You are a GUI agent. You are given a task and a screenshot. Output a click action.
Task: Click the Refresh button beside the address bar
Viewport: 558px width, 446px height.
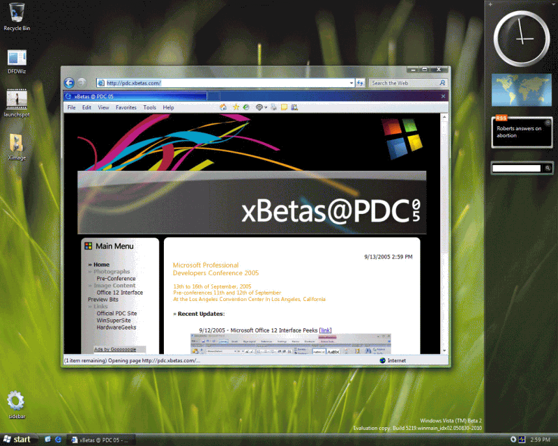[x=360, y=83]
